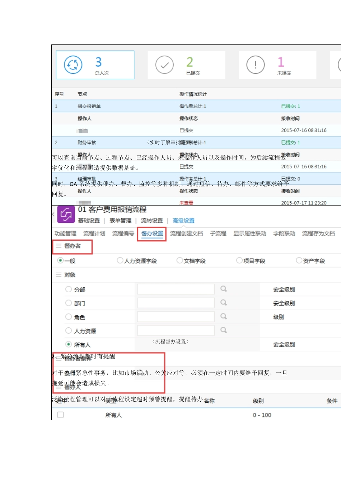
Task: Select the 分部 object radio button
Action: 69,289
